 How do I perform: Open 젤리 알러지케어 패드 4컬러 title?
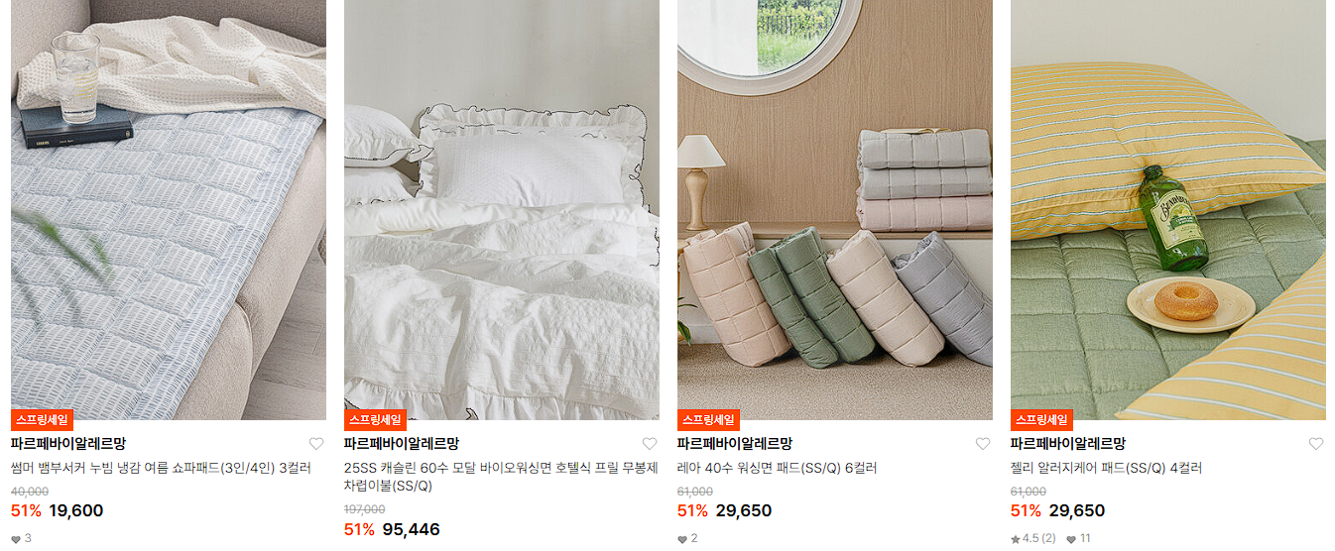pos(1106,468)
